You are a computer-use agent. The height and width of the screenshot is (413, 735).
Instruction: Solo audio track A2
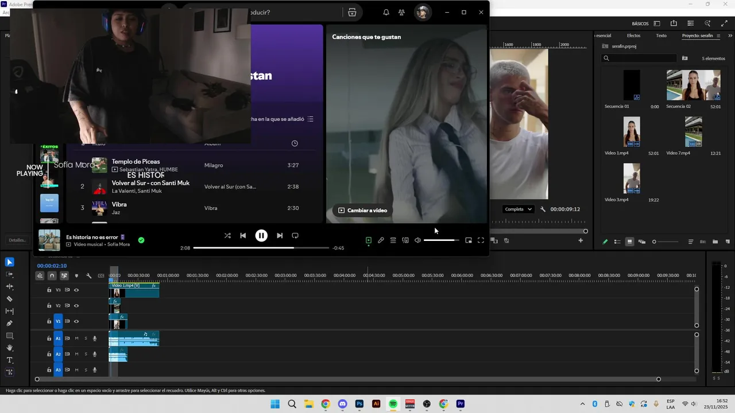[x=86, y=354]
